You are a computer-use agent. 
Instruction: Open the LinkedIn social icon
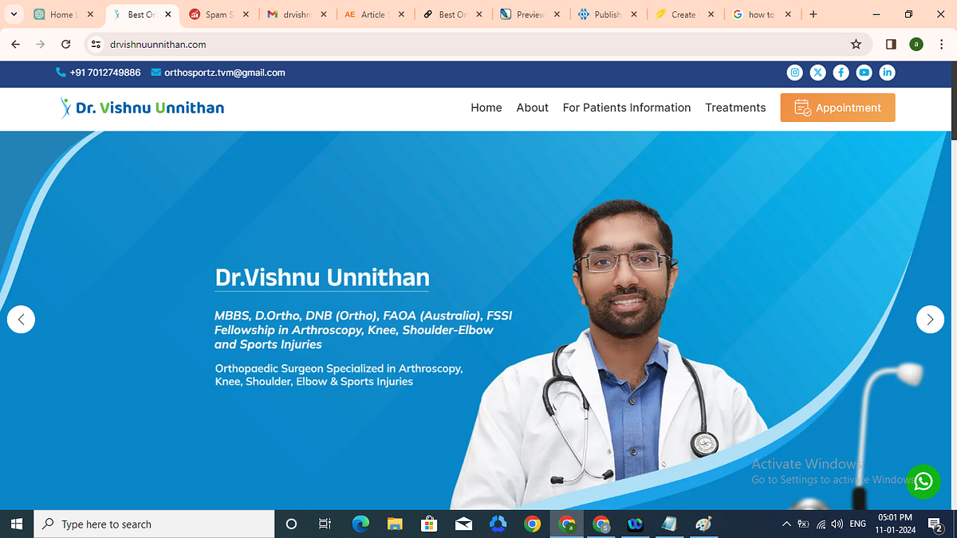coord(887,73)
